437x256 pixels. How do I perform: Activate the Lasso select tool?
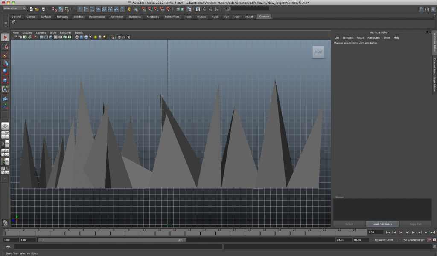tap(5, 46)
